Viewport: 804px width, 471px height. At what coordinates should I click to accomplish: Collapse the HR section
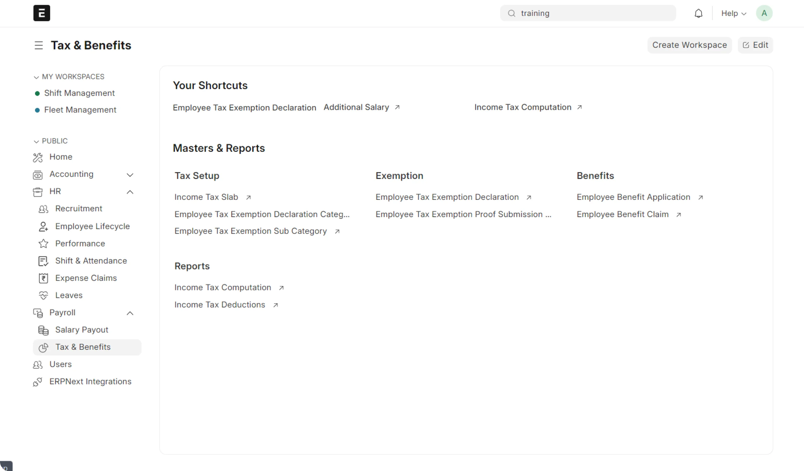130,192
